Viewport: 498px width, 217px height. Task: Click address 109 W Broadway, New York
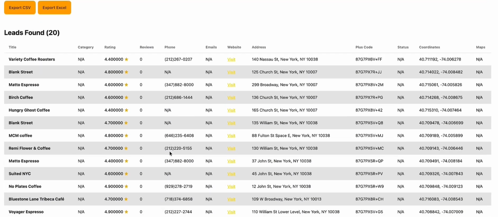(287, 199)
